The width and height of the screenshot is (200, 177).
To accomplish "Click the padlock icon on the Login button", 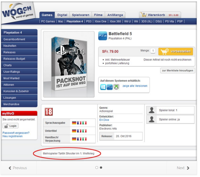I will pyautogui.click(x=6, y=126).
